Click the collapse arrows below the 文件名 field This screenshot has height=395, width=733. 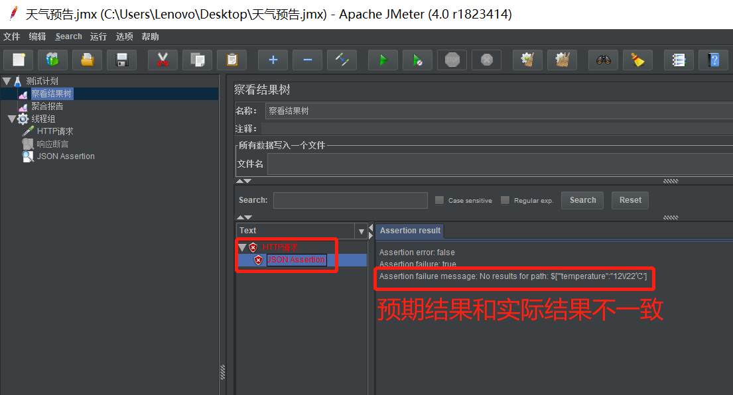[x=243, y=181]
